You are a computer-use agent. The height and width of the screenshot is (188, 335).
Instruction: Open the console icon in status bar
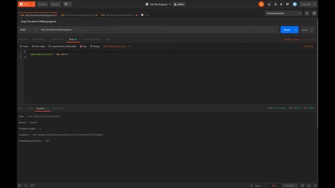[x=32, y=186]
